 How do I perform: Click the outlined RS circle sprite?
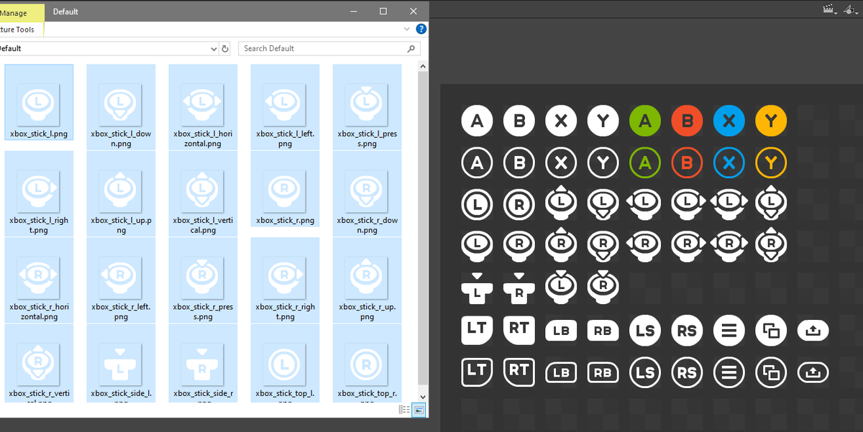point(687,373)
